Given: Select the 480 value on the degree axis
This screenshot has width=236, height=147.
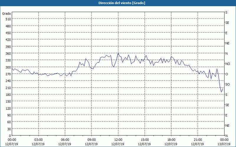Looking at the screenshot, I should 8,26.
